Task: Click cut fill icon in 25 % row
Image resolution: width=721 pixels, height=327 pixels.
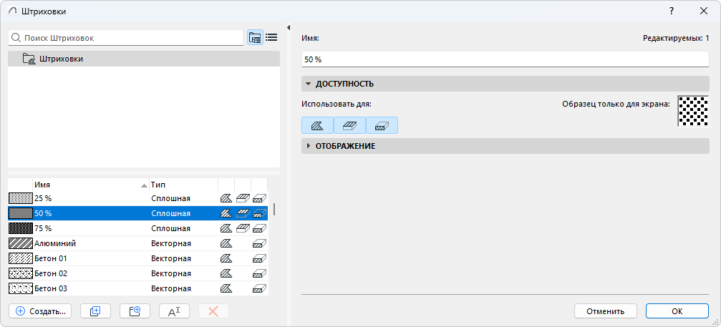Action: (x=259, y=198)
